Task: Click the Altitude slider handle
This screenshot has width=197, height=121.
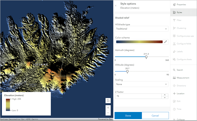Action: coord(127,72)
